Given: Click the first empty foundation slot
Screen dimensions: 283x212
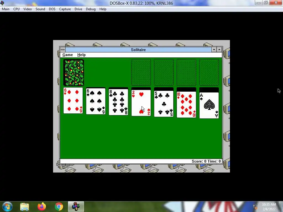Looking at the screenshot, I should pyautogui.click(x=141, y=72).
